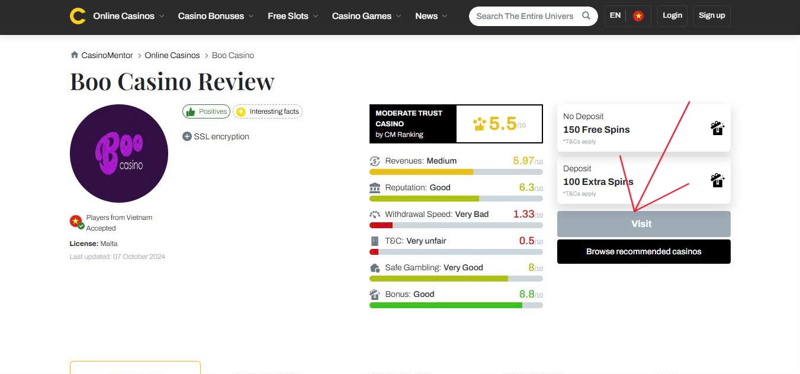This screenshot has width=800, height=374.
Task: Click the T&C document icon
Action: coord(374,241)
